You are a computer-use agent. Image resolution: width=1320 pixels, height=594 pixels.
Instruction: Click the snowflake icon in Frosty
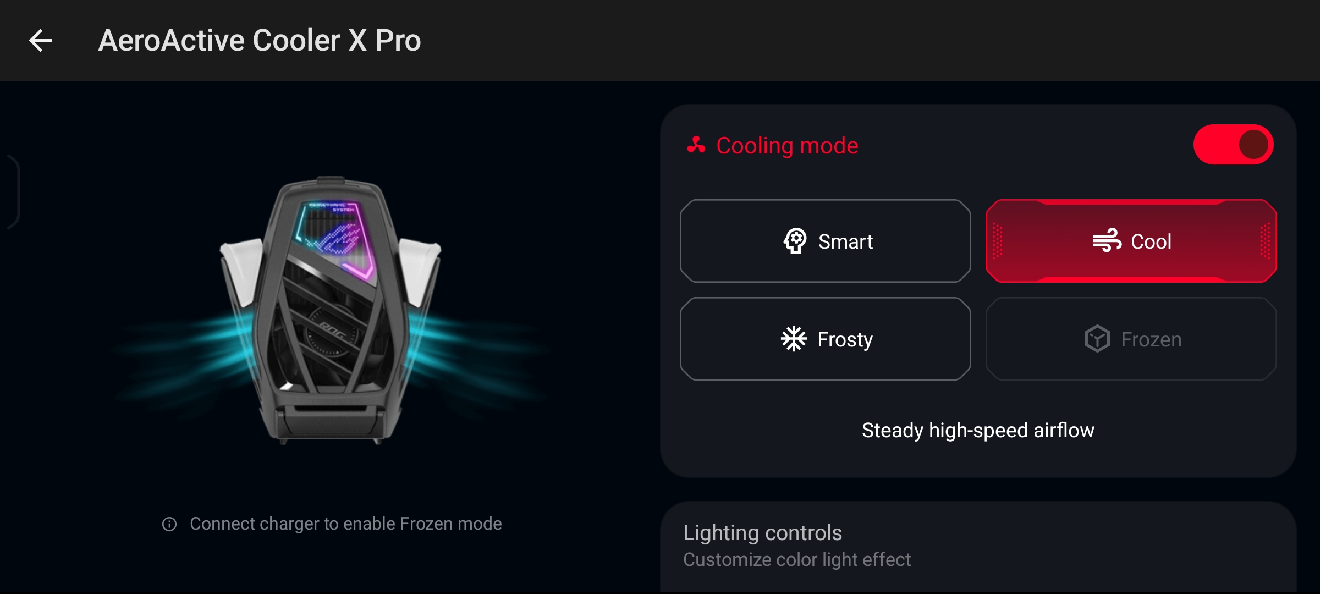tap(794, 339)
